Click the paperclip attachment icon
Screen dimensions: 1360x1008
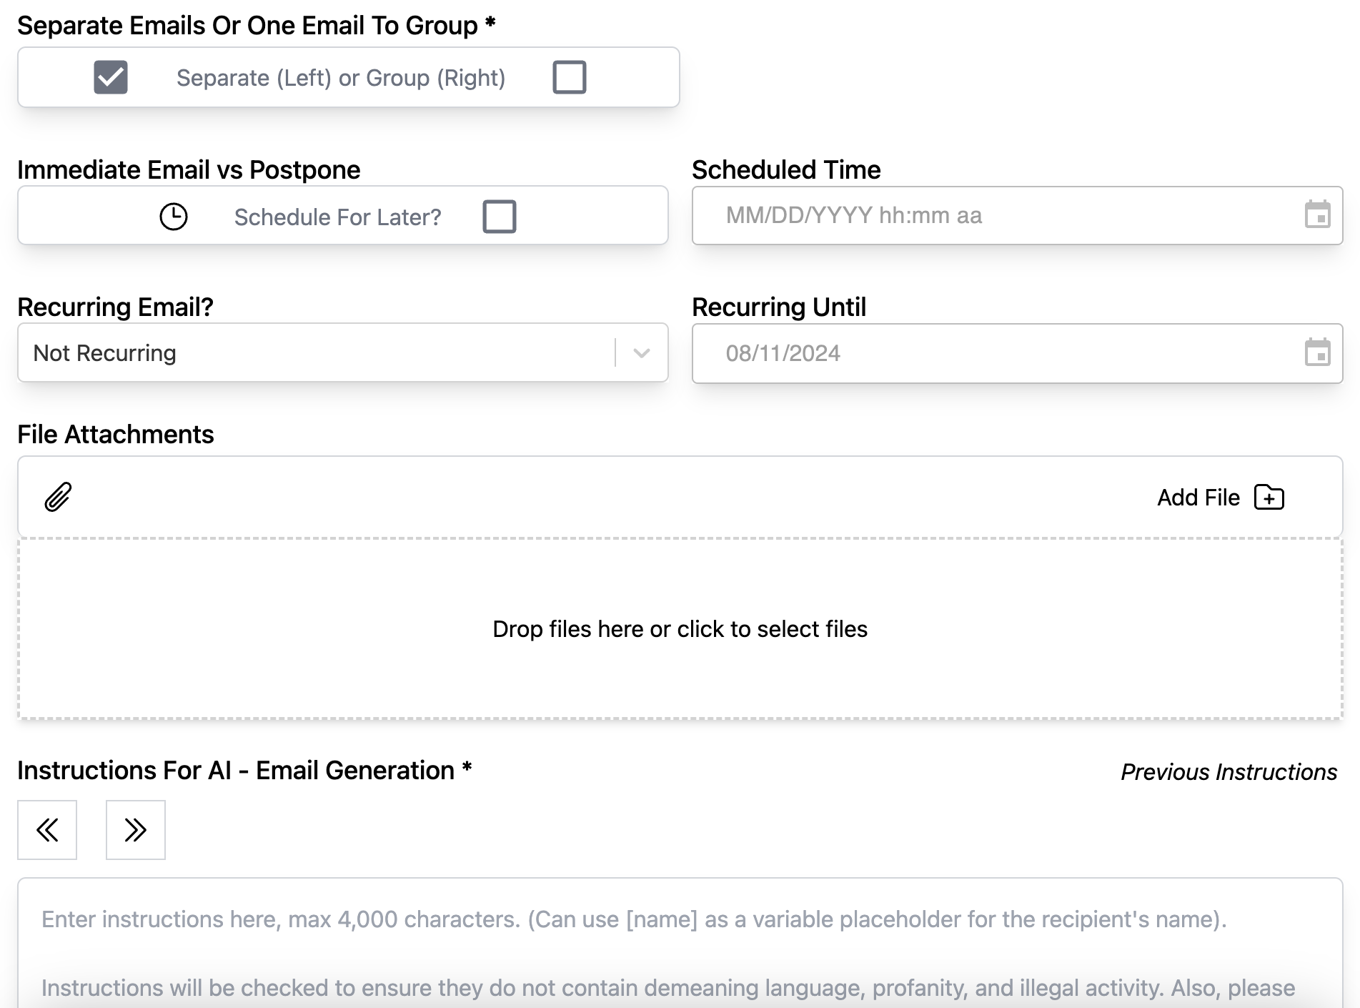pyautogui.click(x=58, y=497)
